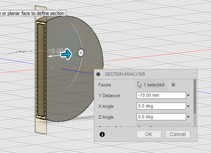Click the Faces label

pyautogui.click(x=105, y=85)
